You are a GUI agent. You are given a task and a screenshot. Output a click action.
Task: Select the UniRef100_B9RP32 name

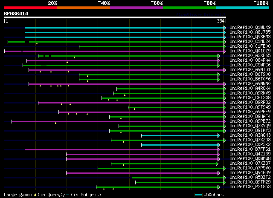click(x=250, y=103)
